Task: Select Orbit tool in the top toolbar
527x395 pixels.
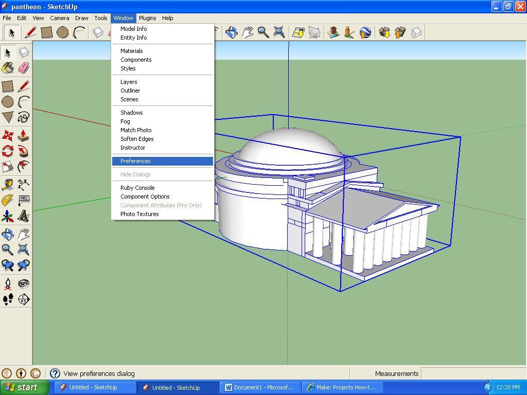Action: (232, 32)
